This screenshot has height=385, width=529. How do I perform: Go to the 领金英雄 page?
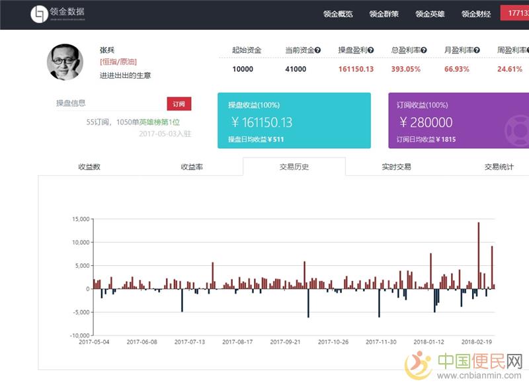point(430,14)
